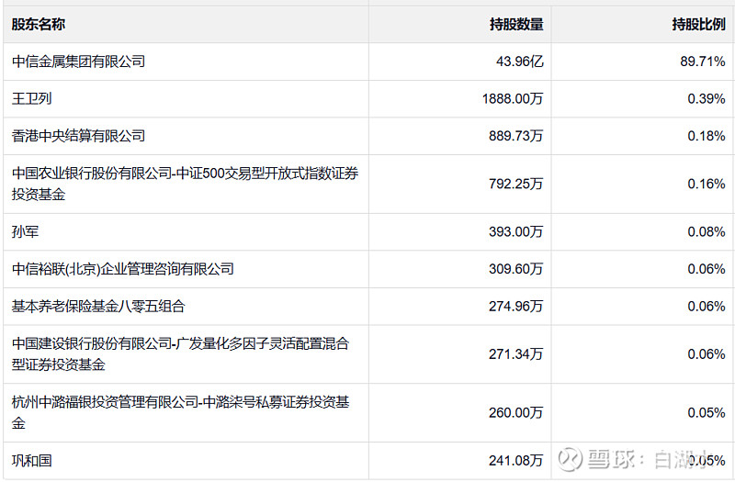Select shareholder 孙军

(26, 231)
